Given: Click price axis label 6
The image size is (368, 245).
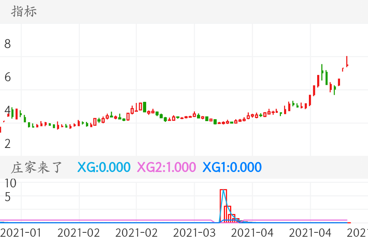Looking at the screenshot, I should pyautogui.click(x=7, y=77).
